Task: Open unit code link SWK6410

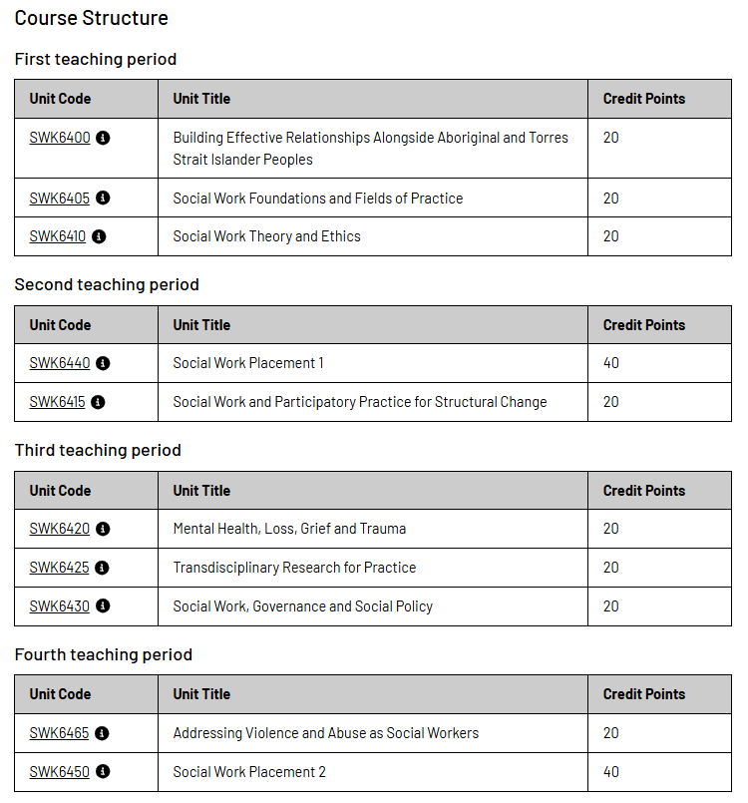Action: coord(58,236)
